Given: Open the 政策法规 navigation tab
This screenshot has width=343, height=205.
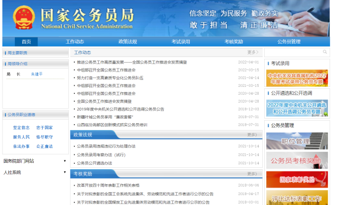Looking at the screenshot, I should click(x=128, y=42).
